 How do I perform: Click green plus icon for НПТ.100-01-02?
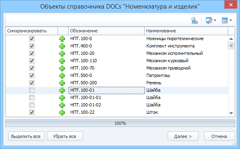click(62, 105)
